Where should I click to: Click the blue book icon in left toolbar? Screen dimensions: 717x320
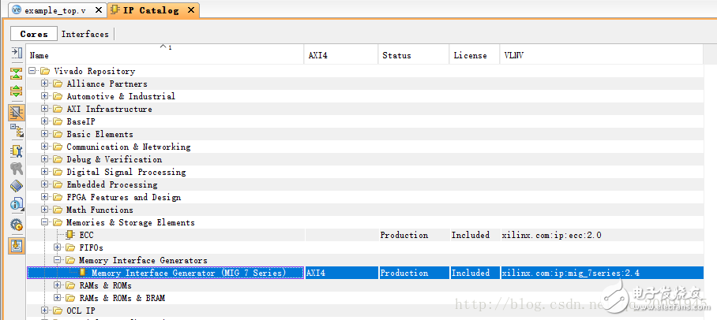(x=16, y=187)
